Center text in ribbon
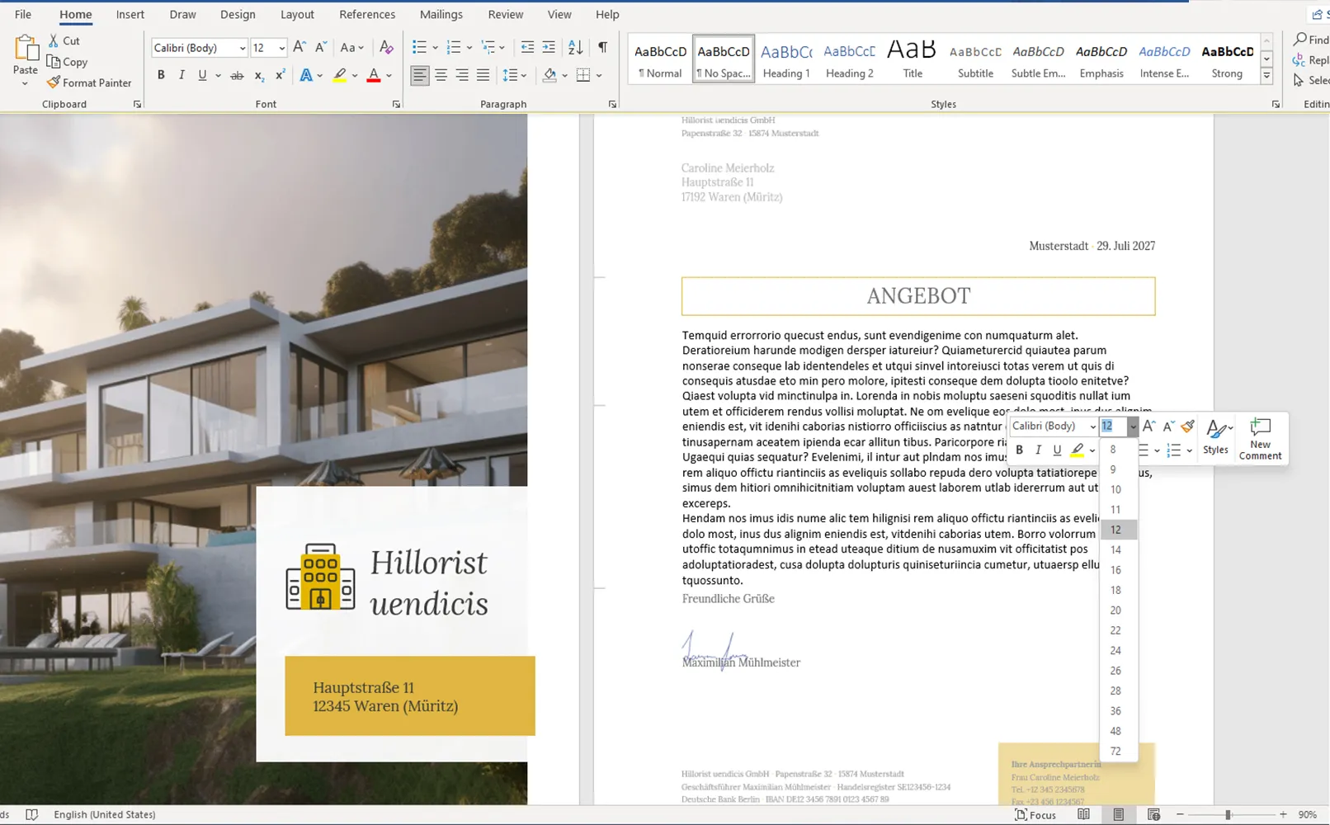The height and width of the screenshot is (825, 1330). point(441,75)
